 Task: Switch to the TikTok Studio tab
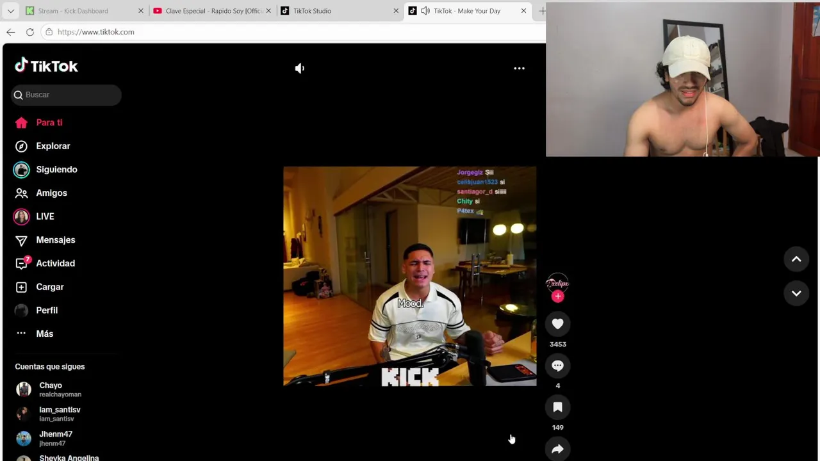pos(340,11)
